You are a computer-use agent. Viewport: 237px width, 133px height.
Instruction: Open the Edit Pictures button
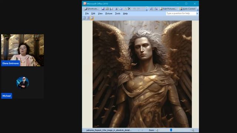click(x=168, y=9)
